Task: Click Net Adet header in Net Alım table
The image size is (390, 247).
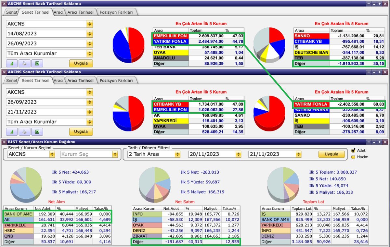Action: (45, 209)
